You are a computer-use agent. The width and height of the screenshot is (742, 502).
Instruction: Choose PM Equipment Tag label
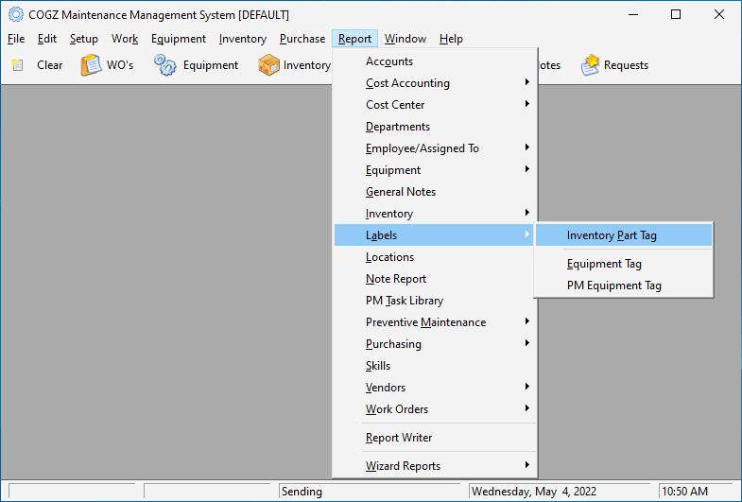(624, 286)
